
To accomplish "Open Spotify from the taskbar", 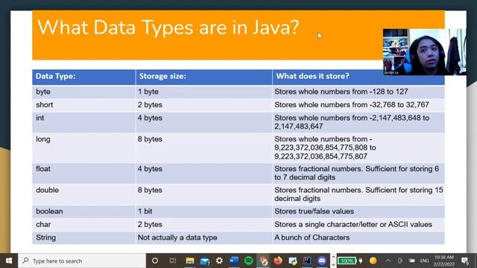I will 248,261.
